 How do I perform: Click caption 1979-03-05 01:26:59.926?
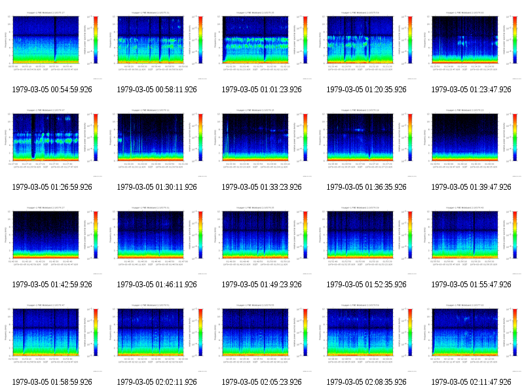[x=52, y=187]
